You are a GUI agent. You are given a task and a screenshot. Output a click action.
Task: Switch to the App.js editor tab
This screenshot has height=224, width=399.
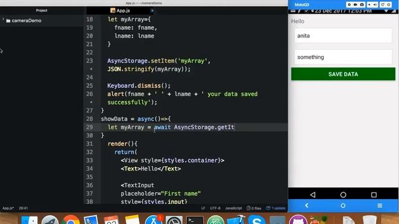point(120,11)
